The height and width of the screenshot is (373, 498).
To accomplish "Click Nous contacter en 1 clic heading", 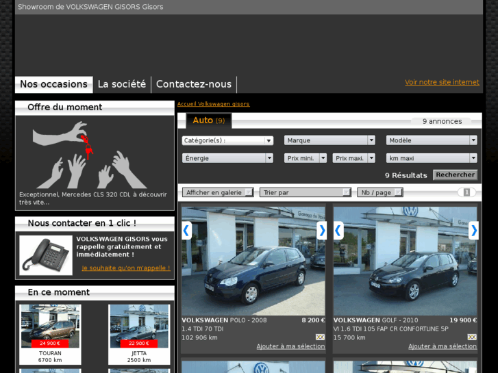I will [82, 224].
